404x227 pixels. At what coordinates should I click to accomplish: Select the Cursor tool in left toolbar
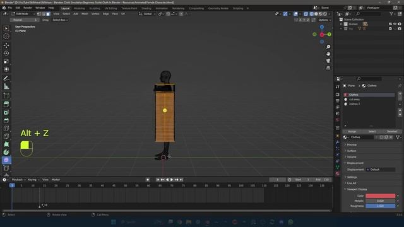6,37
